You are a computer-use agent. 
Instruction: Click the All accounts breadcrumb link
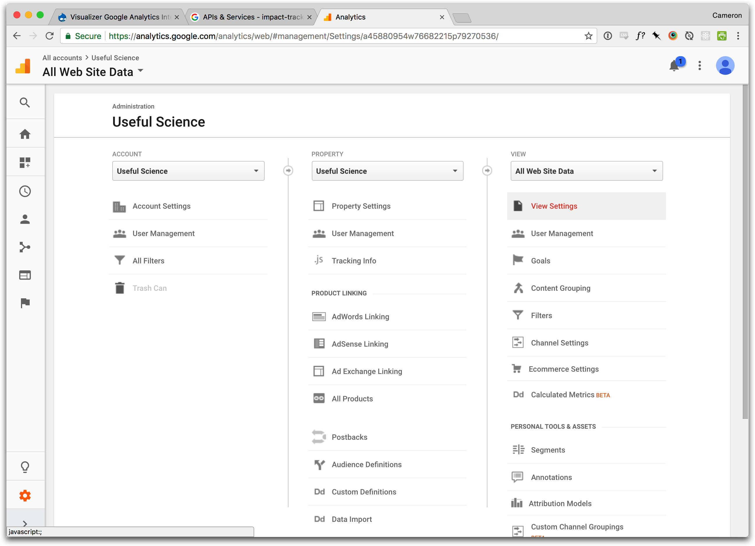click(x=62, y=58)
